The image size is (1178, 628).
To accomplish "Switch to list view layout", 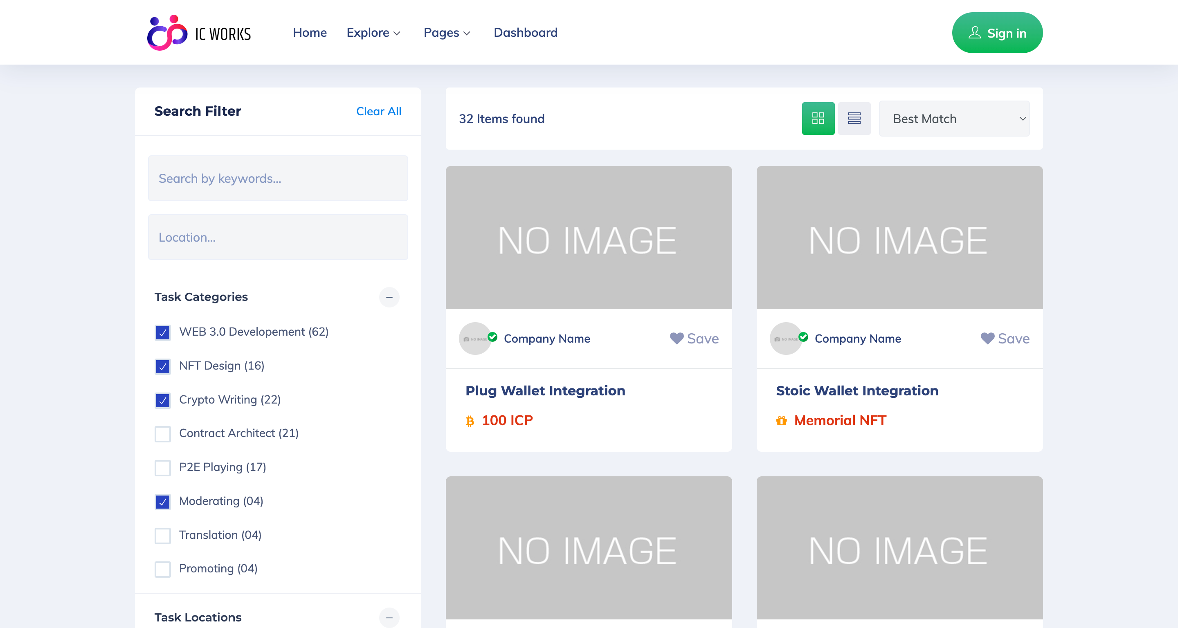I will [854, 119].
